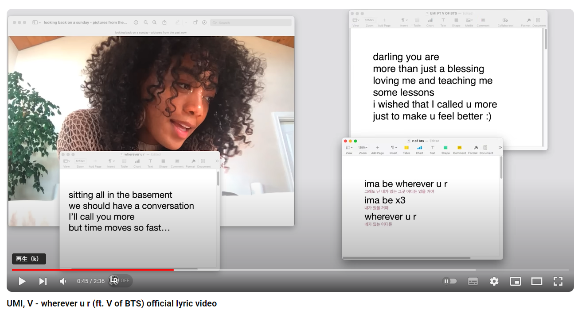578x310 pixels.
Task: Open View dropdown in wherever u r window
Action: click(66, 163)
